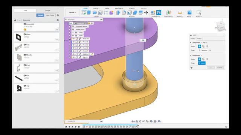The height and width of the screenshot is (135, 241).
Task: Open the ASSEMBLE dropdown menu
Action: 156,16
